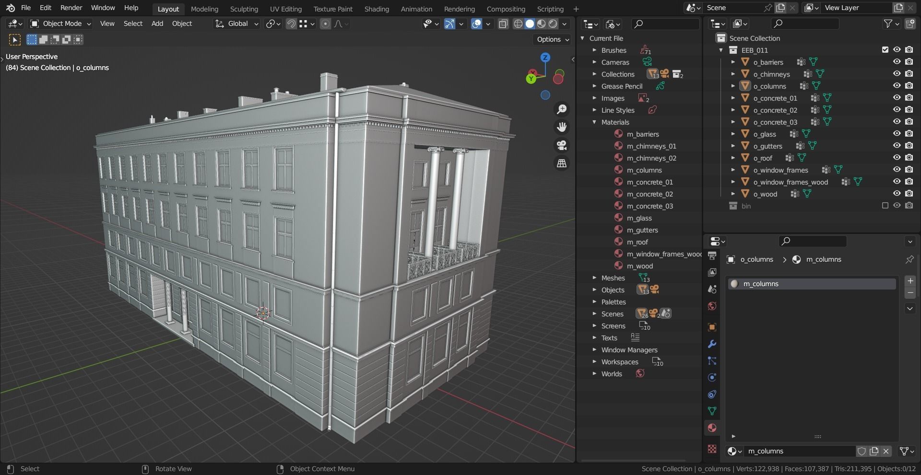Toggle camera view gizmo in viewport
This screenshot has height=475, width=921.
click(x=561, y=145)
